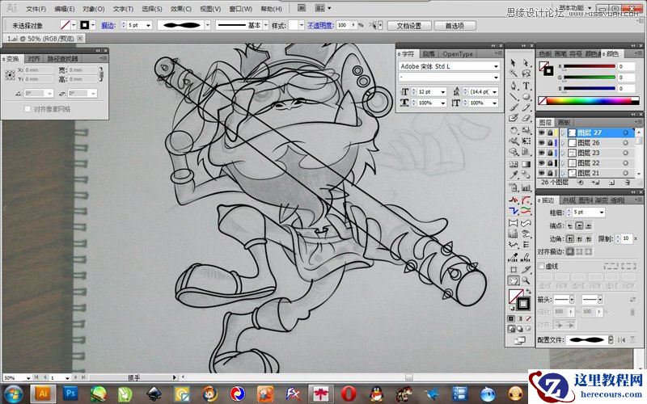The image size is (647, 404).
Task: Click the R red color slider
Action: (x=590, y=66)
